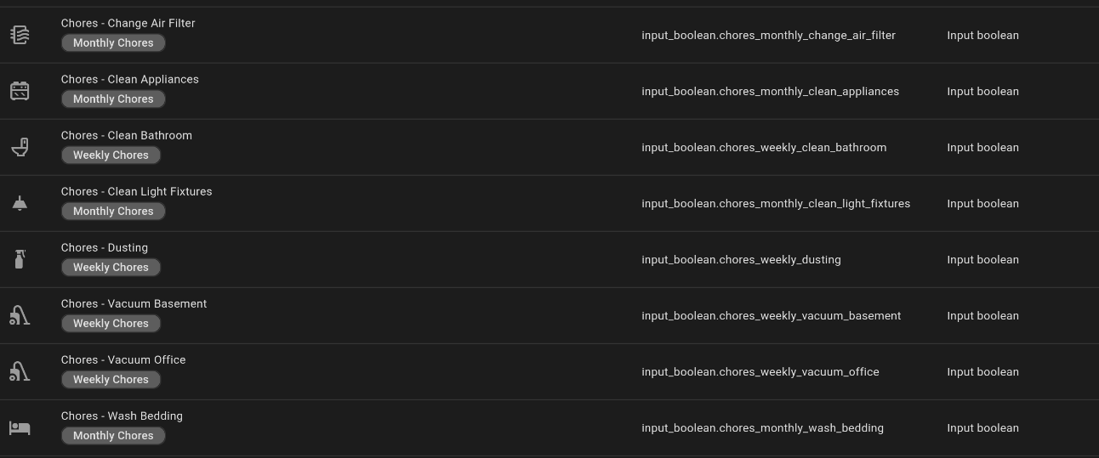The width and height of the screenshot is (1099, 458).
Task: Select the toilet icon for Clean Bathroom
Action: click(x=20, y=147)
